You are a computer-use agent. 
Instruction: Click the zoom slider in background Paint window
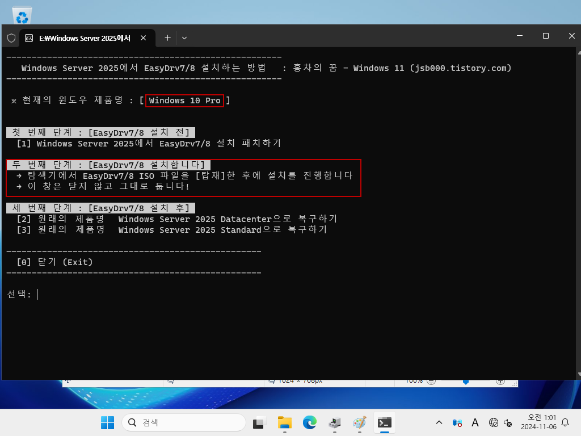pyautogui.click(x=466, y=381)
